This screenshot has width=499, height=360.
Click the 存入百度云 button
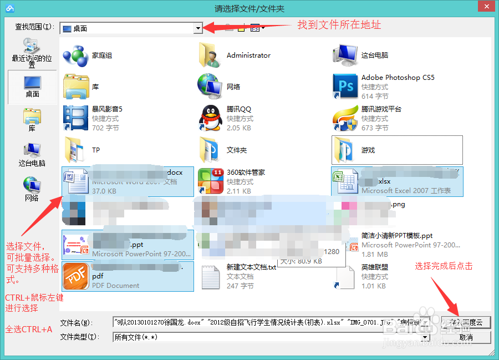(x=467, y=322)
